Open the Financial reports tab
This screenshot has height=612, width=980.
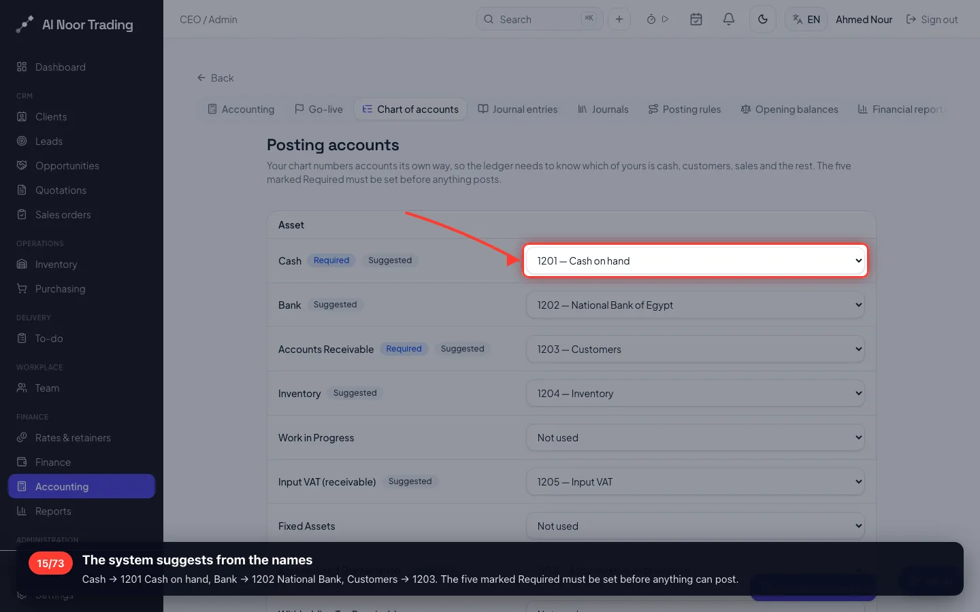click(900, 109)
